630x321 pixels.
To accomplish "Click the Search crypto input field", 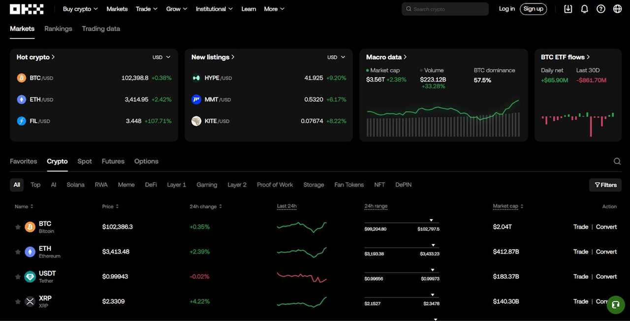I will pos(444,8).
